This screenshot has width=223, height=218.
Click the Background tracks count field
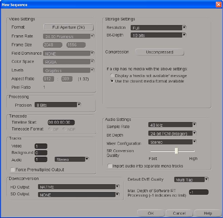tap(41, 153)
